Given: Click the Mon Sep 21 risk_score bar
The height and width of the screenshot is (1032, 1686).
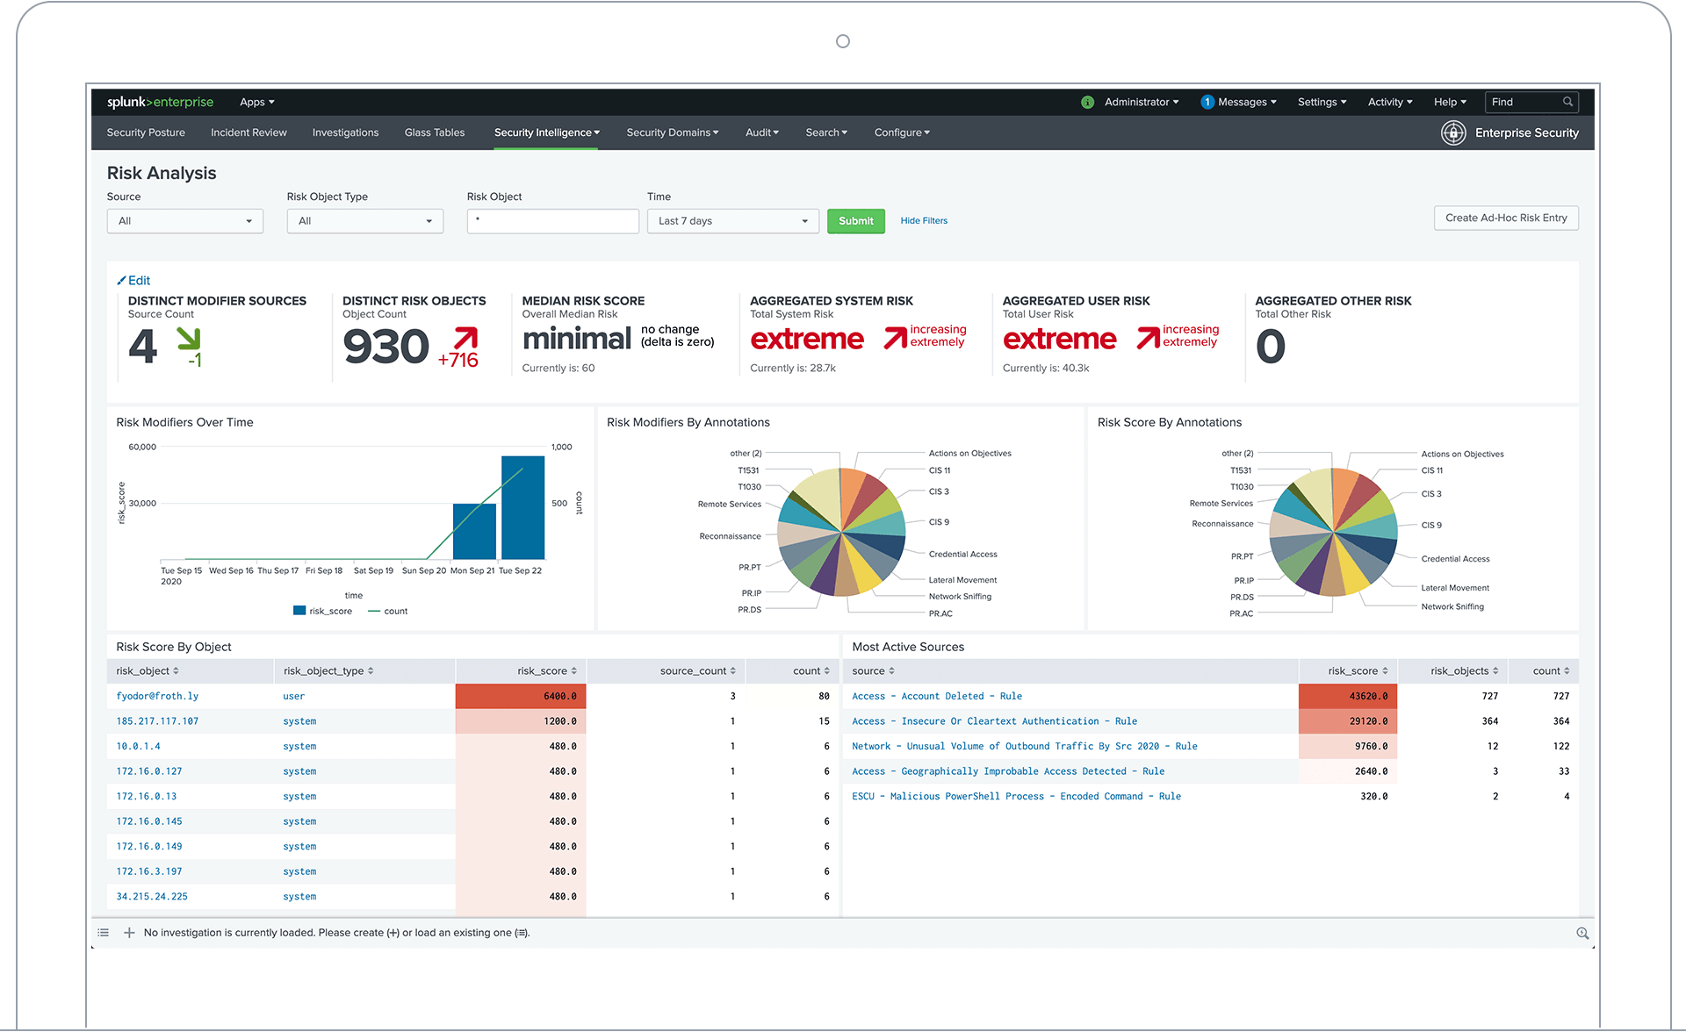Looking at the screenshot, I should click(x=474, y=532).
